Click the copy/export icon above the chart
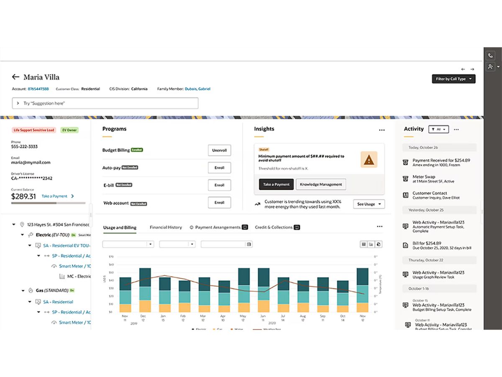502x377 pixels. pyautogui.click(x=378, y=244)
